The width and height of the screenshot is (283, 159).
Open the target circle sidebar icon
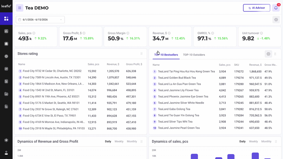point(6,56)
